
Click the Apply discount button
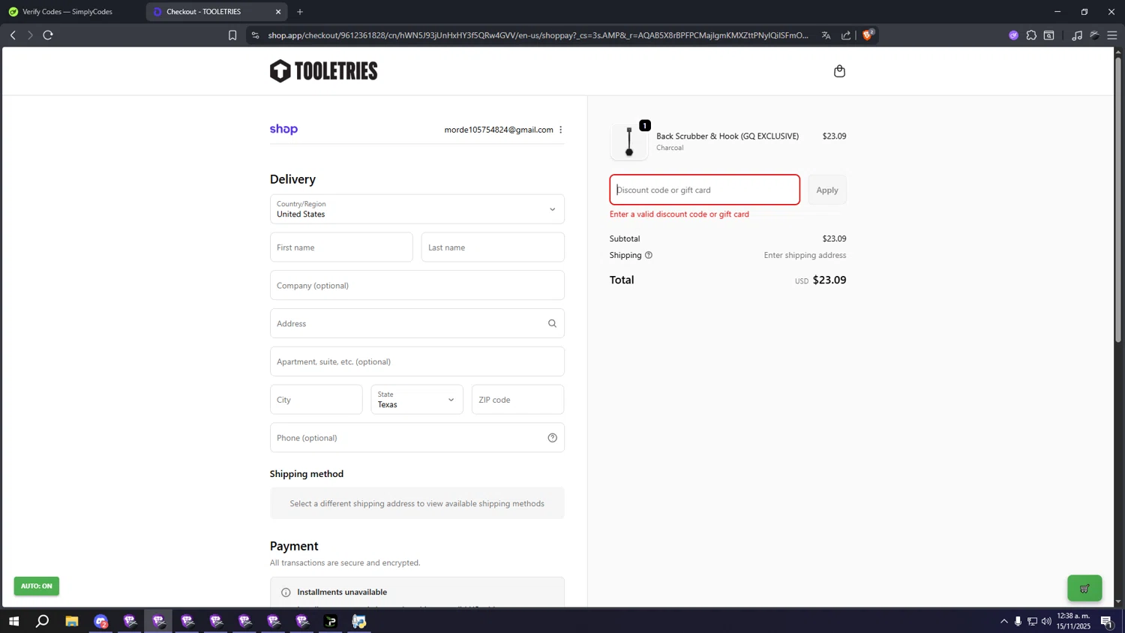[x=827, y=190]
